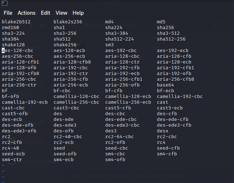The image size is (234, 183).
Task: Click the des3 cipher text
Action: click(x=111, y=131)
